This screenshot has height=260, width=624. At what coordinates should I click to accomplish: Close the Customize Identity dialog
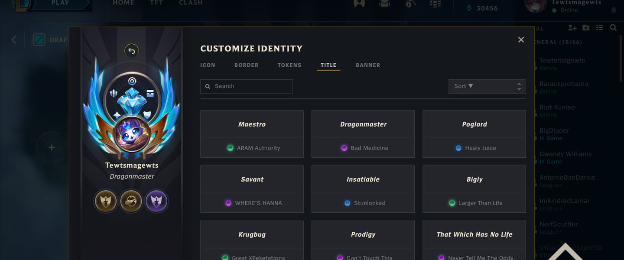point(521,40)
